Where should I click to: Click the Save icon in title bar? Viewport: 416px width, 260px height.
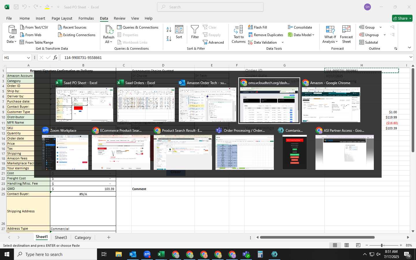pos(16,7)
